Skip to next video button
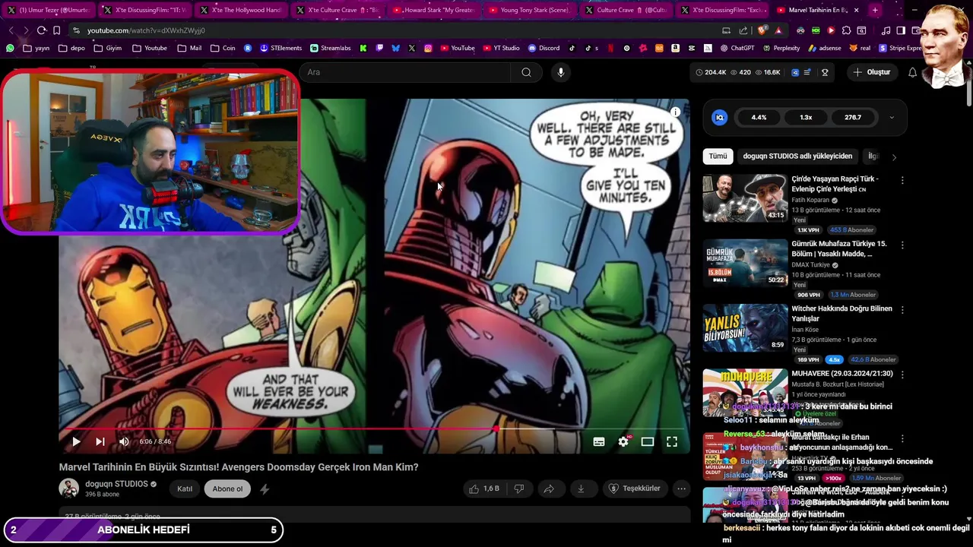The image size is (973, 547). point(100,441)
